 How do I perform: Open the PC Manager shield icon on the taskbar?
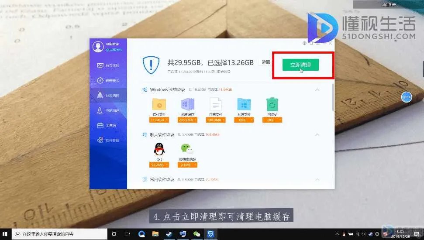pos(210,234)
